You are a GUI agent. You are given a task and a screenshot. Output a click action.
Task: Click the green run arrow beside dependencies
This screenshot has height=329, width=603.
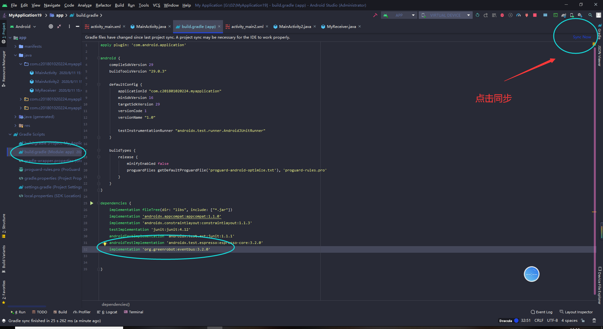pyautogui.click(x=92, y=203)
